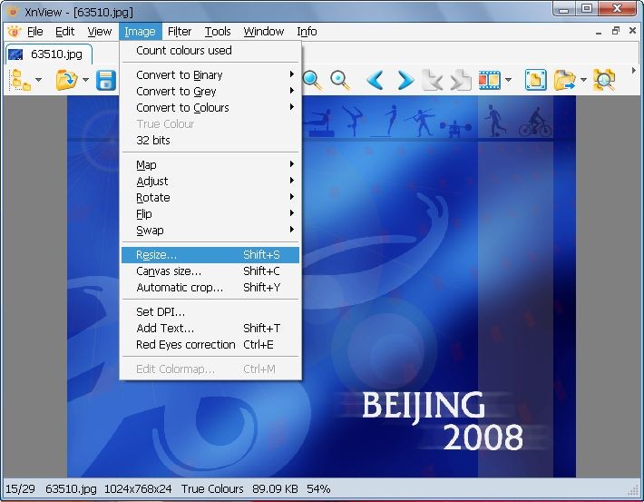Expand the Map submenu
This screenshot has width=644, height=502.
tap(210, 164)
